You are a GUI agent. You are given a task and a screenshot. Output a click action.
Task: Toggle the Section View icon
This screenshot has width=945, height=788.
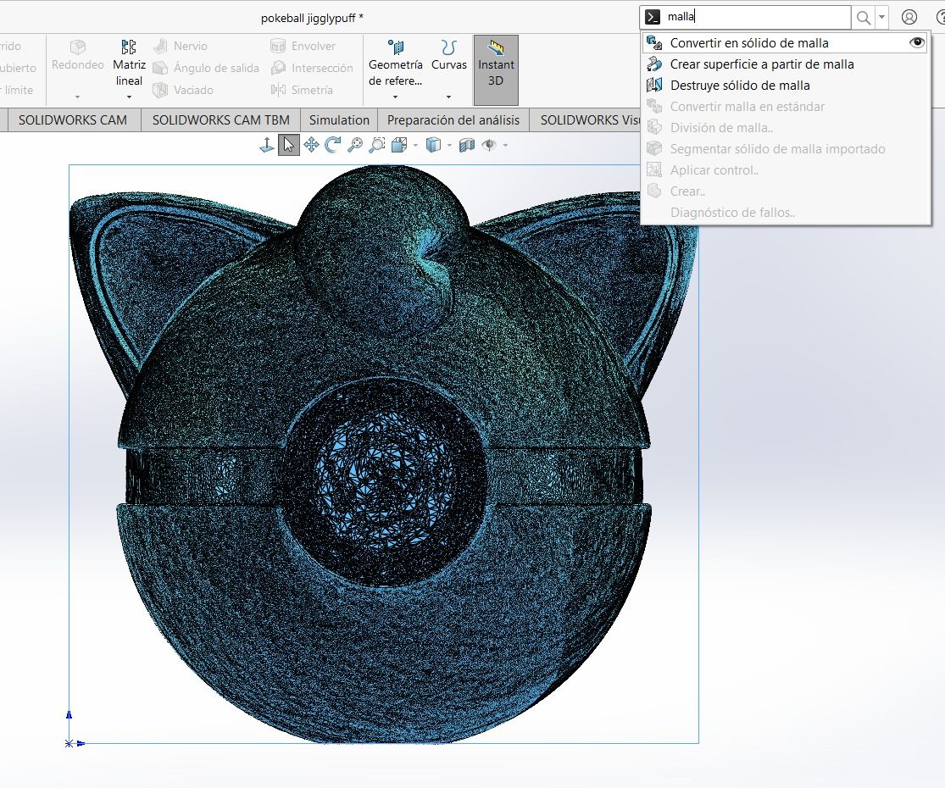point(466,145)
